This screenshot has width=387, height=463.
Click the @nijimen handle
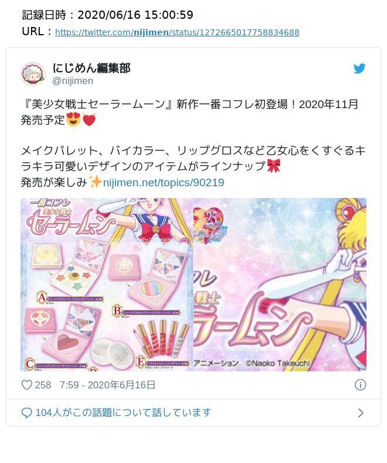pos(73,80)
